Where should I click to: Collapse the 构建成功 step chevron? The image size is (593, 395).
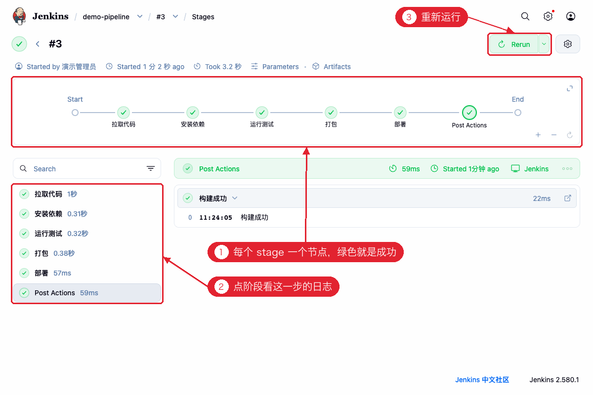click(235, 198)
